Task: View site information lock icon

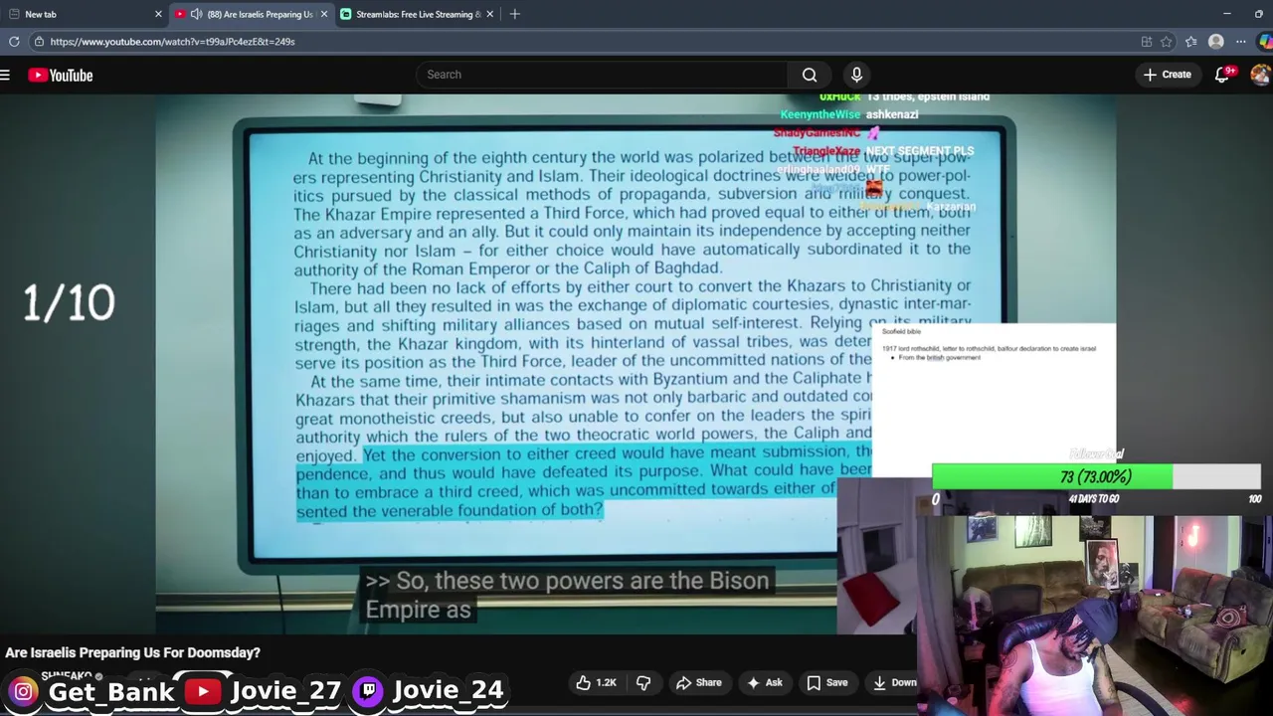Action: click(38, 42)
